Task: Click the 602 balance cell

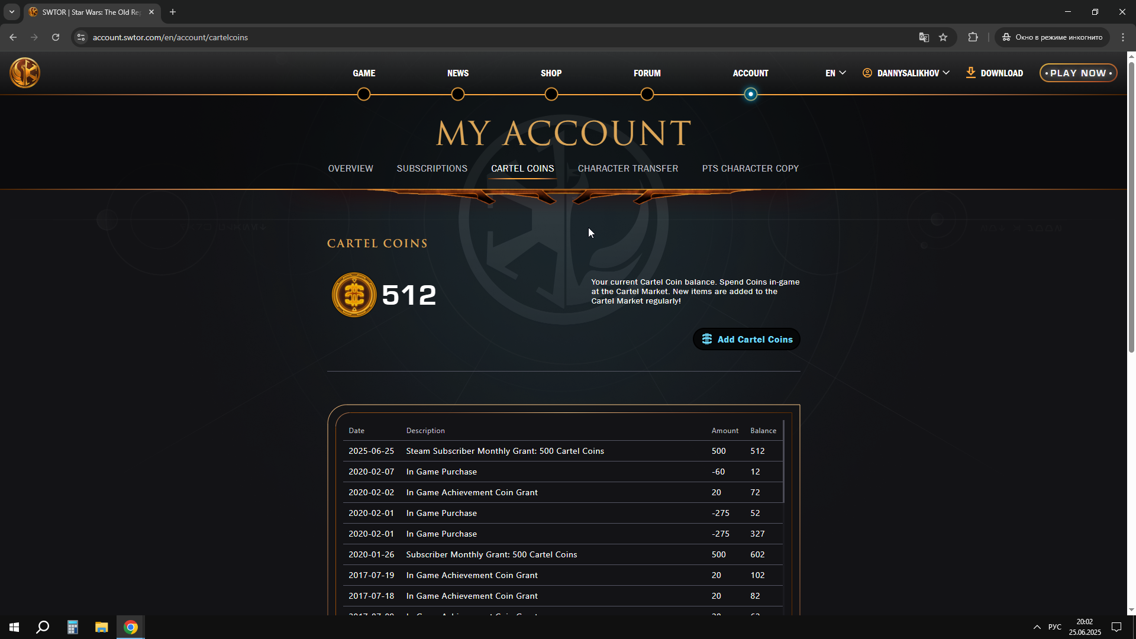Action: point(757,554)
